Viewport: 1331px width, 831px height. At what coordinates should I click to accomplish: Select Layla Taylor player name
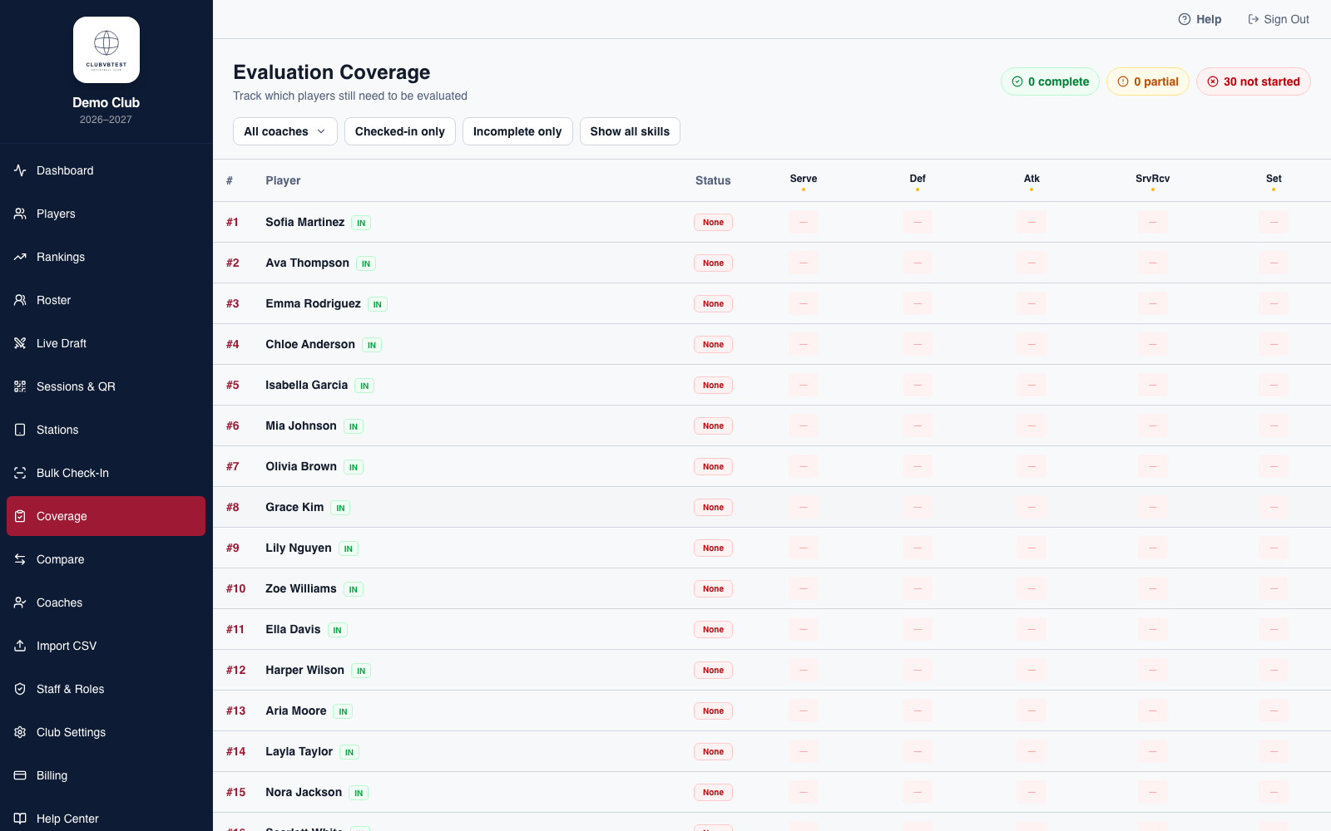pos(299,751)
